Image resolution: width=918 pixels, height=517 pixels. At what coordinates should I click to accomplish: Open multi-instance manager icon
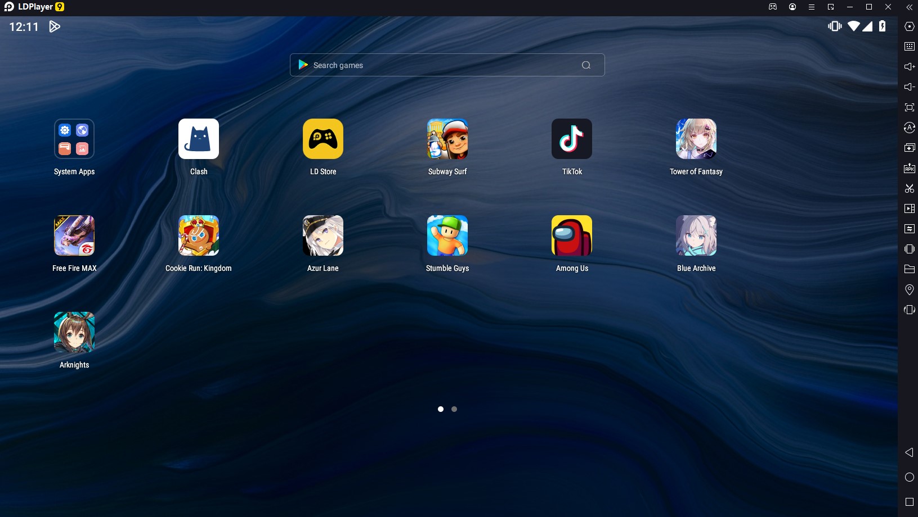coord(909,148)
